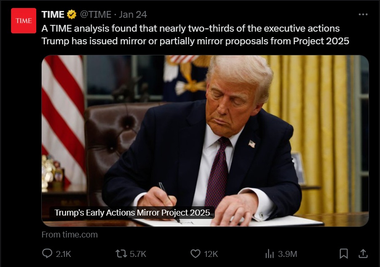The width and height of the screenshot is (380, 267).
Task: Click the 3.9M views count
Action: point(287,254)
